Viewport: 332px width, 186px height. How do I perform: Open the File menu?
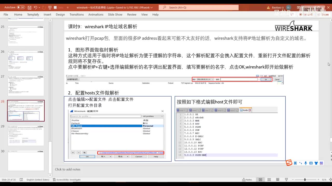pyautogui.click(x=6, y=14)
